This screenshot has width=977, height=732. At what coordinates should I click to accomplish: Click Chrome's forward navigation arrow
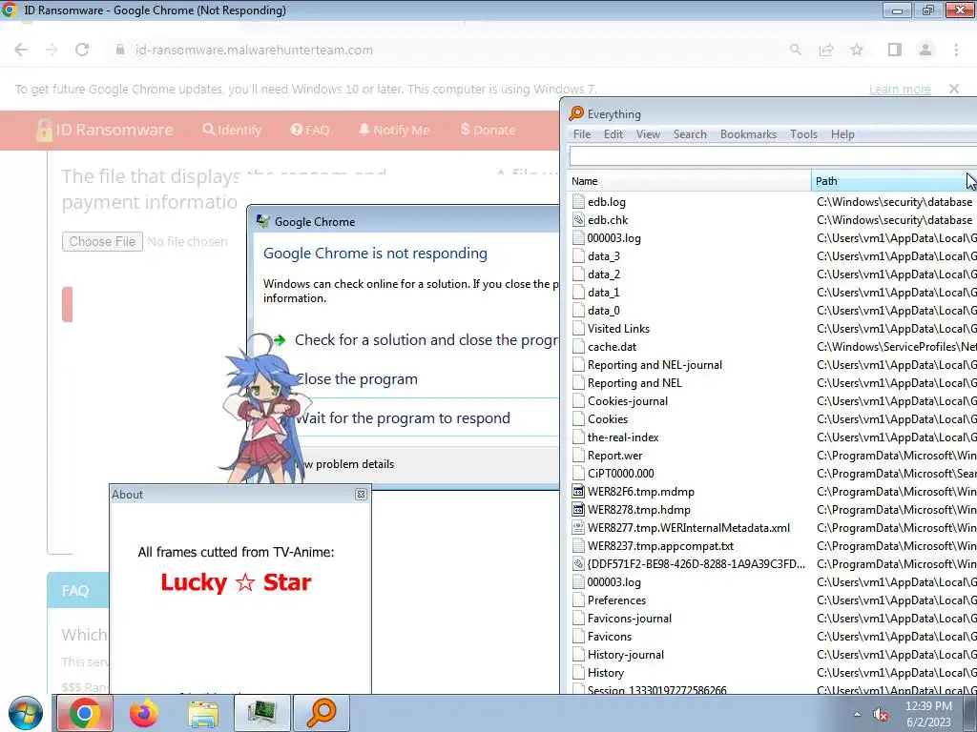[52, 50]
